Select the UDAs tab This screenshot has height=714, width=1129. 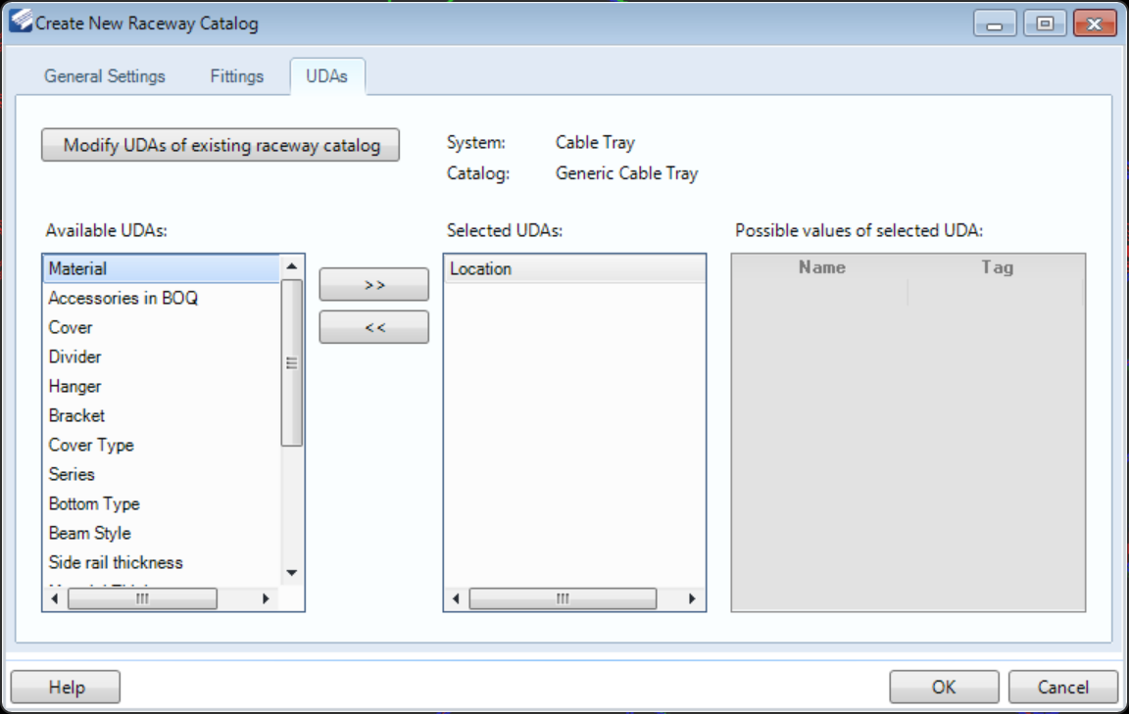coord(327,76)
